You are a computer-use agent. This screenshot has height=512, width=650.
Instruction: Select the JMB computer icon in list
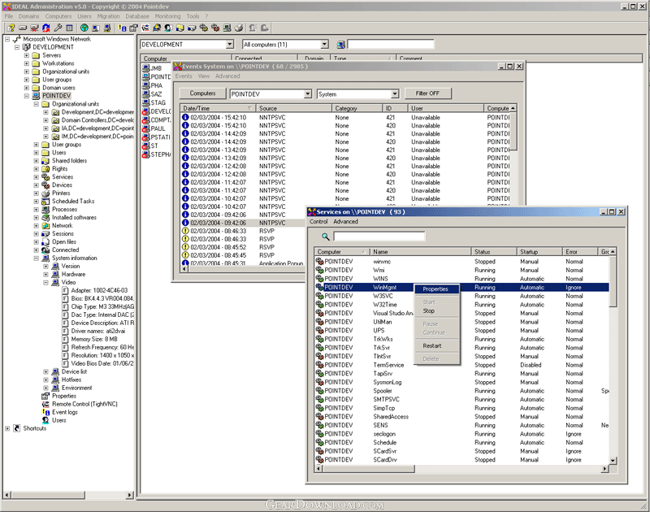pyautogui.click(x=145, y=68)
